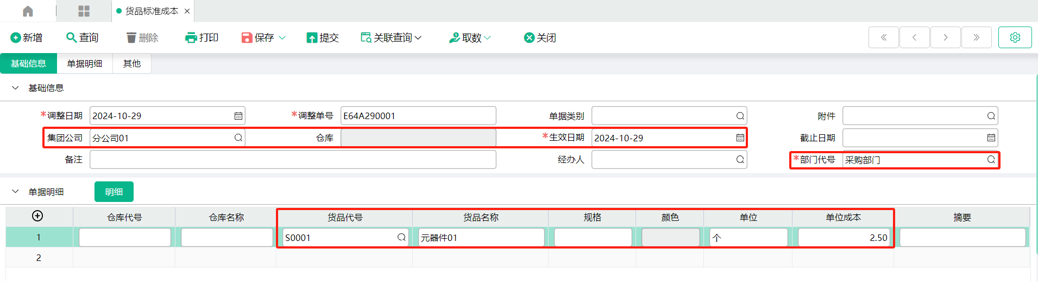Open the settings gear button

[x=1015, y=37]
